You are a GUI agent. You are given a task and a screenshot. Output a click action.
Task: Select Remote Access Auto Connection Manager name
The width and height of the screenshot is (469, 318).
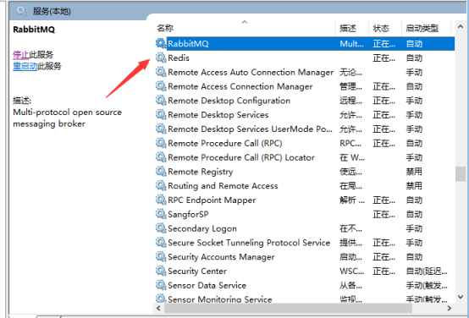click(x=251, y=72)
